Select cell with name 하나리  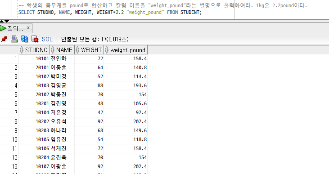click(62, 130)
